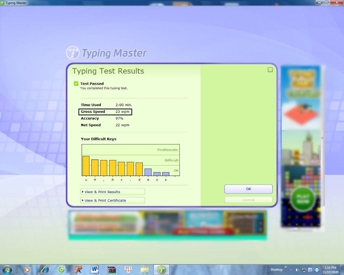Click the Gross Speed 23 wpm value
The image size is (344, 275).
click(122, 111)
